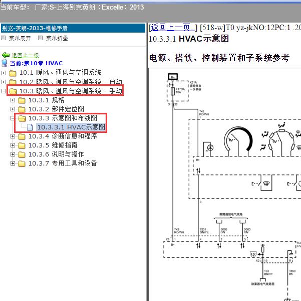Click the folder icon beside 10.3.4 诊断信息和程序

click(x=22, y=136)
